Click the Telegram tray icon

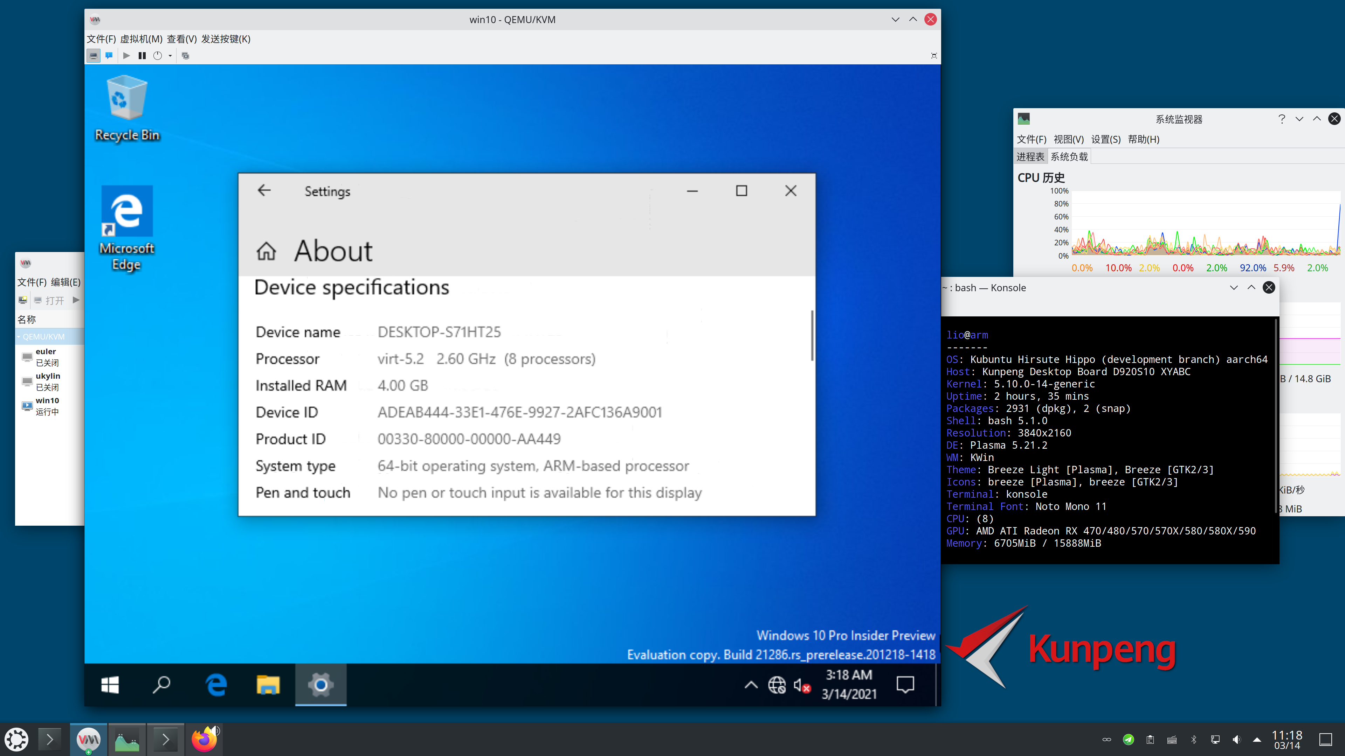1128,739
